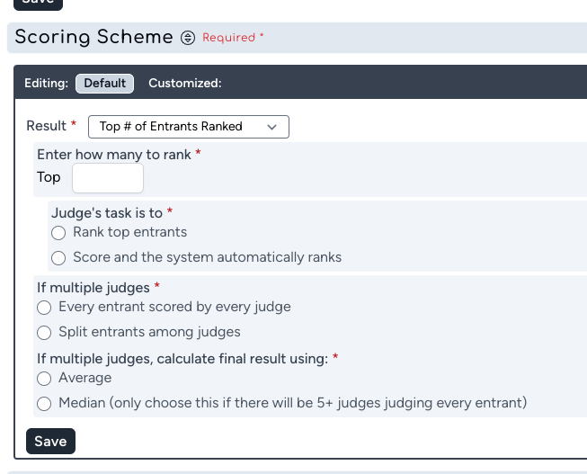
Task: Click the 'Result' field label
Action: point(46,126)
